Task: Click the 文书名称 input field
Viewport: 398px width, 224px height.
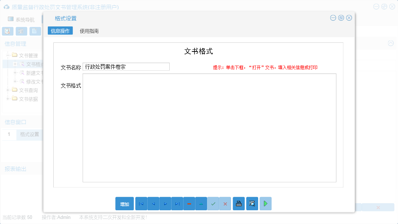Action: (126, 66)
